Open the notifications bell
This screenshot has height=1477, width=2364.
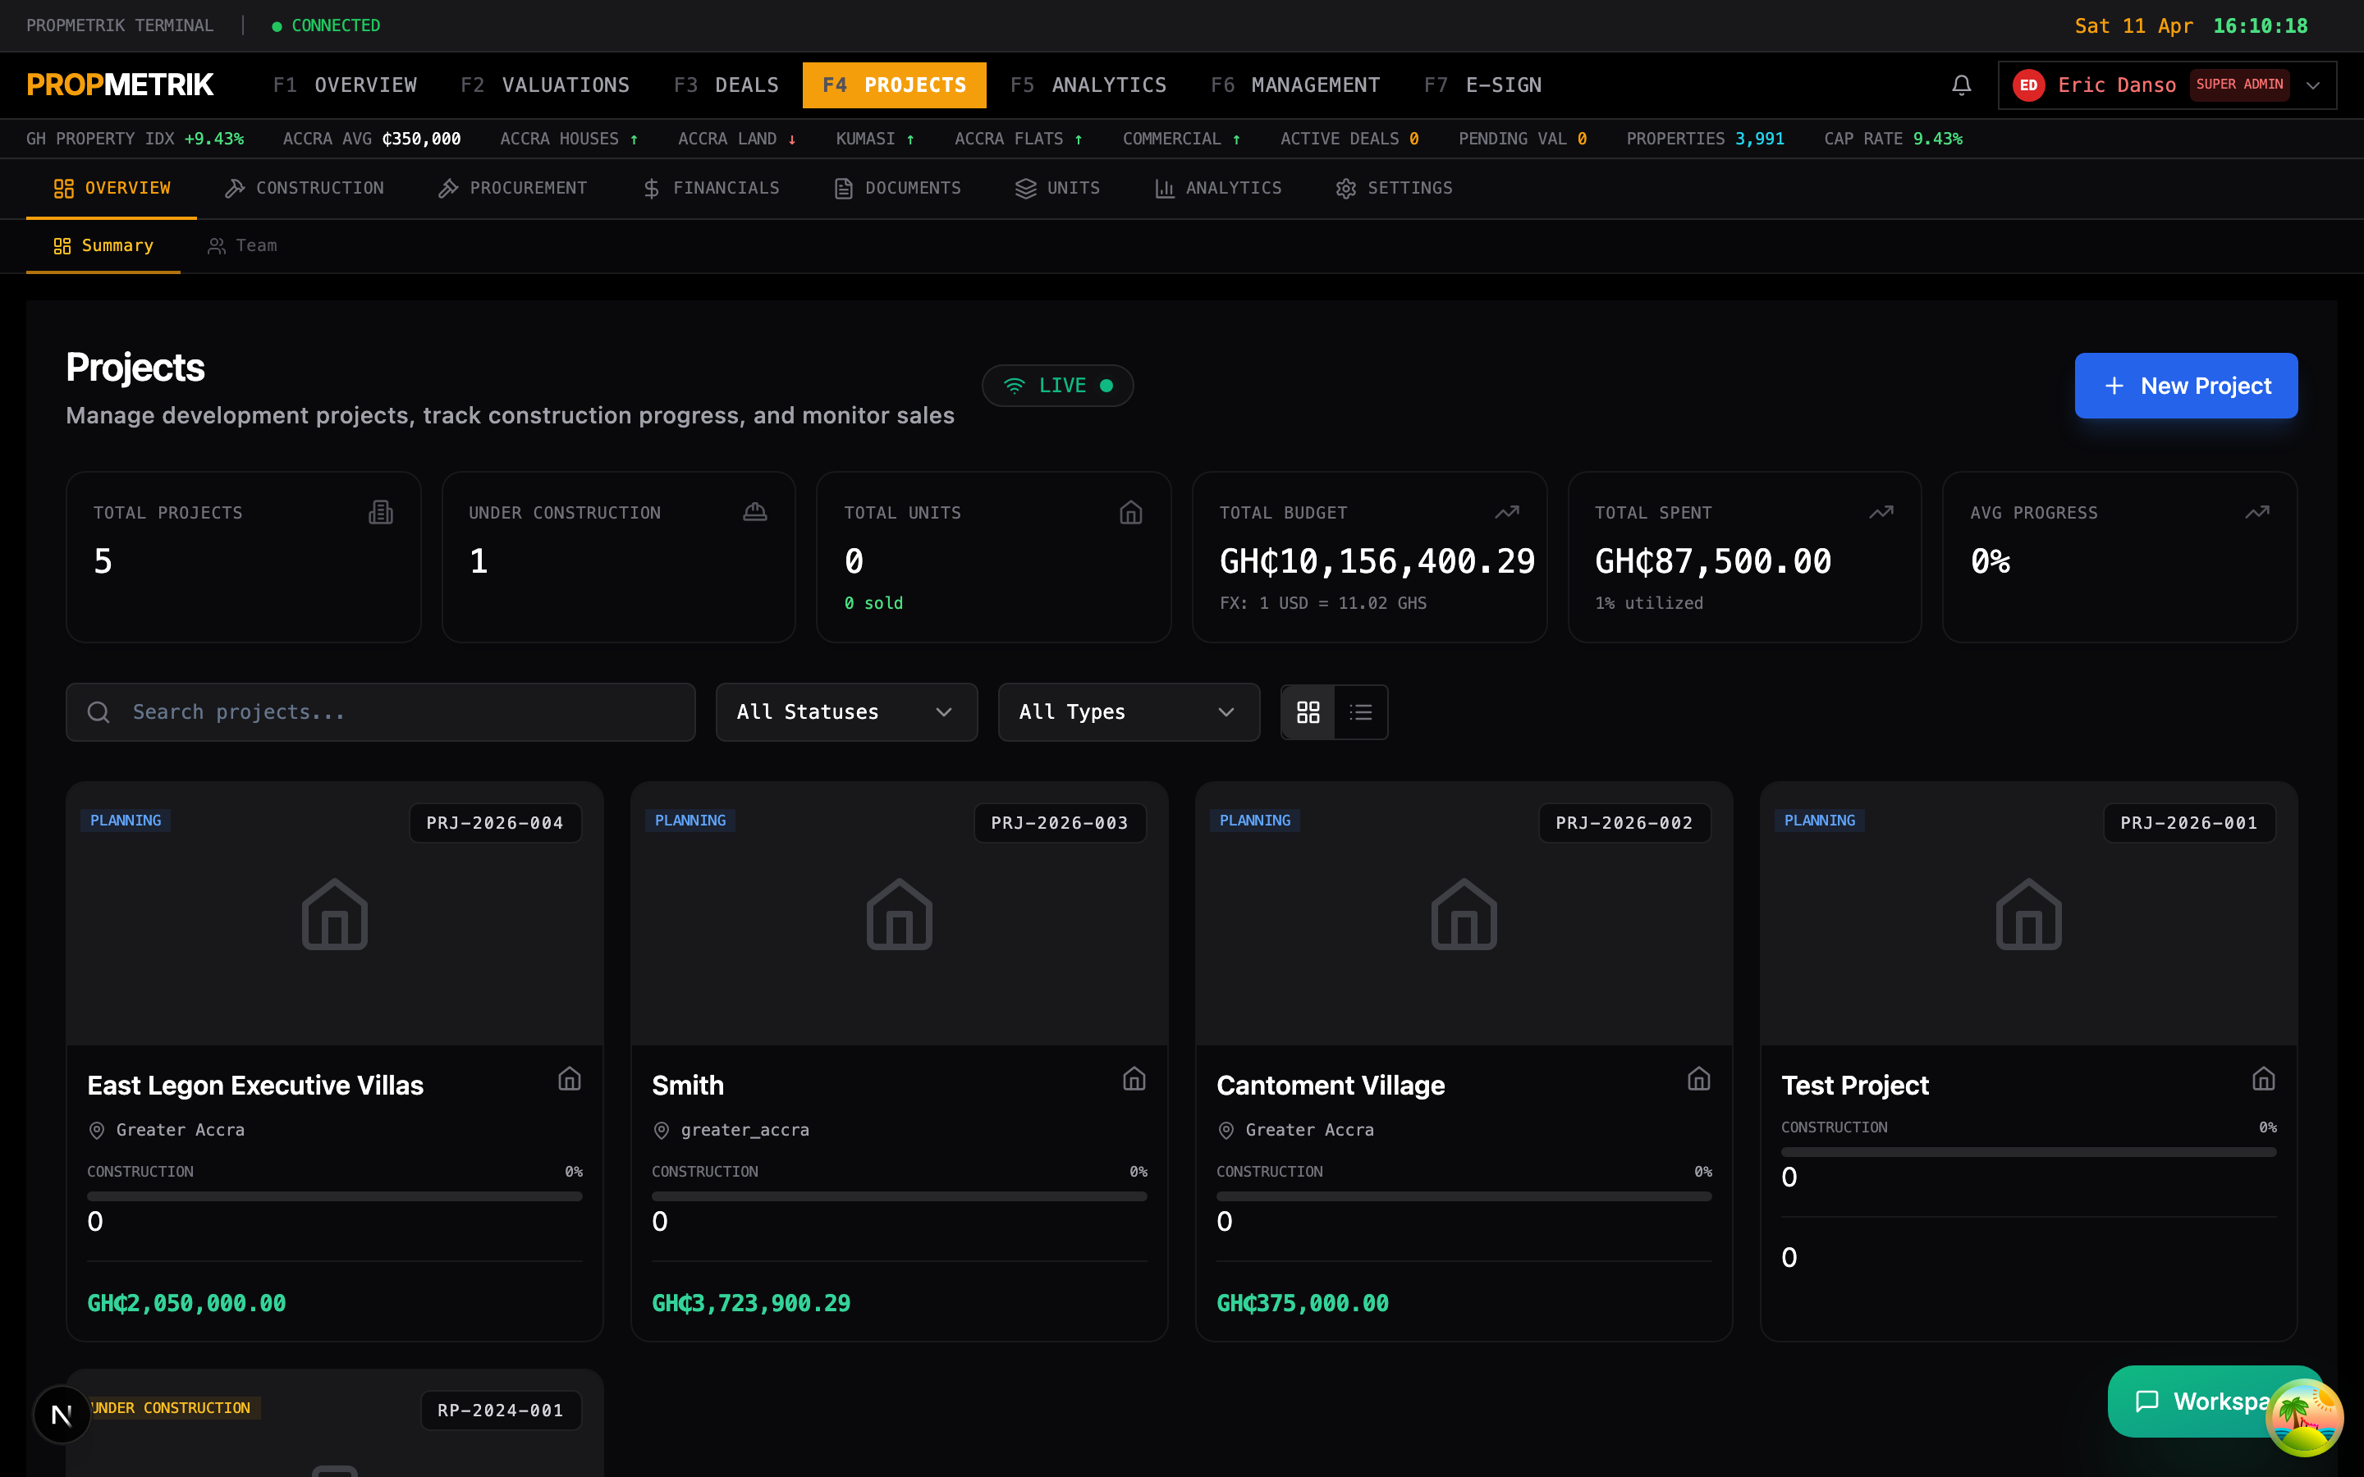coord(1960,85)
